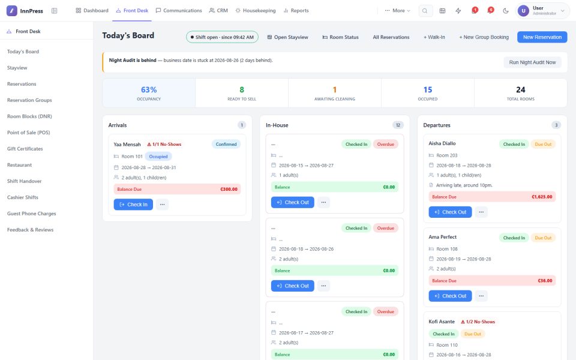Open the calendar grid icon in header
The image size is (576, 360).
442,11
